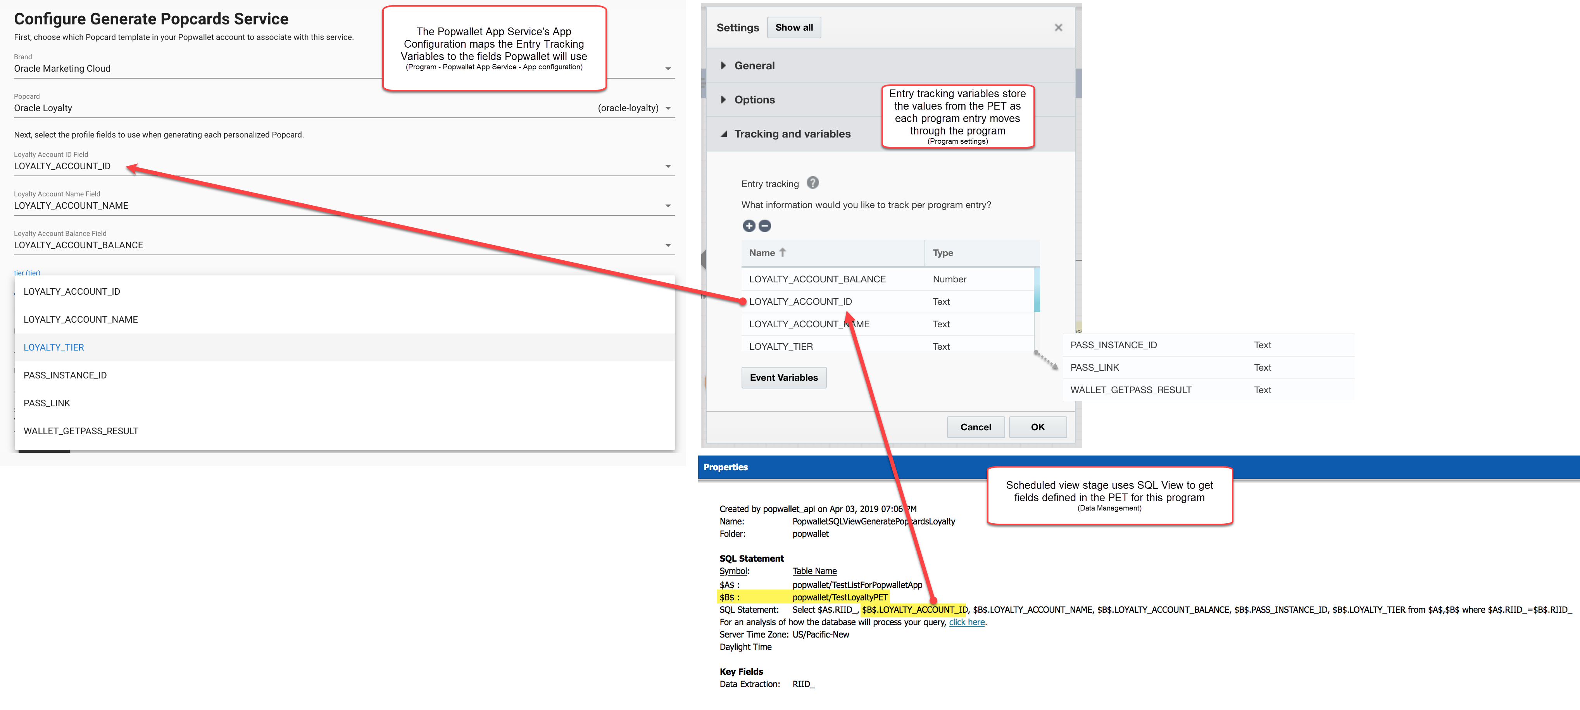Open the Popcard Oracle Loyalty dropdown
Screen dimensions: 1580x710
668,108
